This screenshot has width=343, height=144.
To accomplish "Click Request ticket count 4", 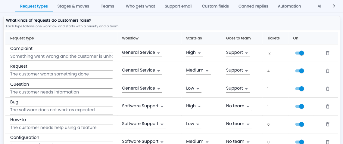I will pos(268,71).
